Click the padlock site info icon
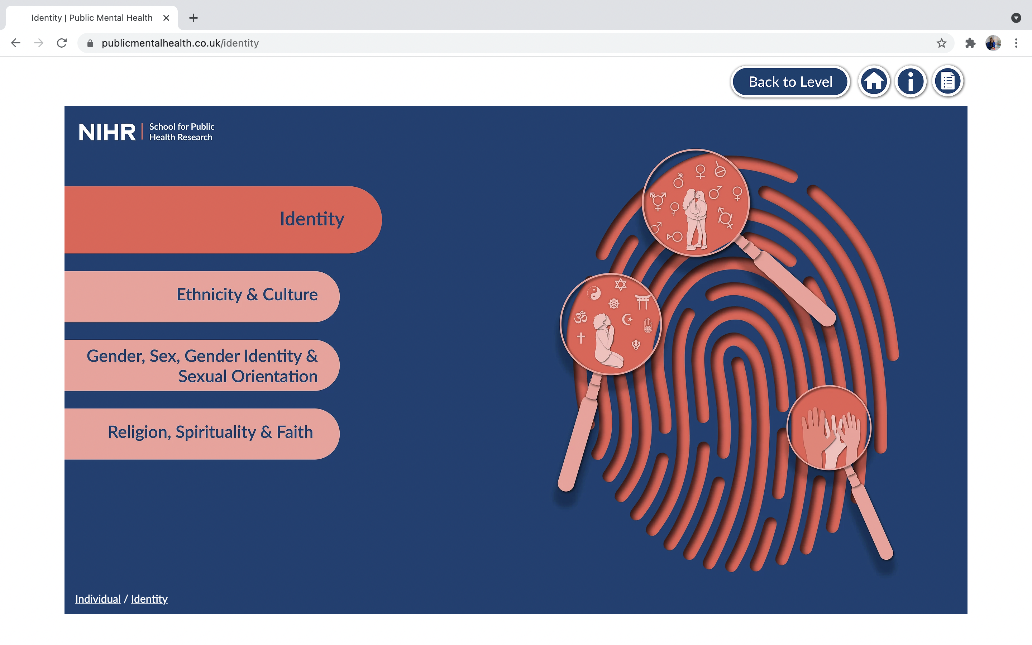 point(90,43)
